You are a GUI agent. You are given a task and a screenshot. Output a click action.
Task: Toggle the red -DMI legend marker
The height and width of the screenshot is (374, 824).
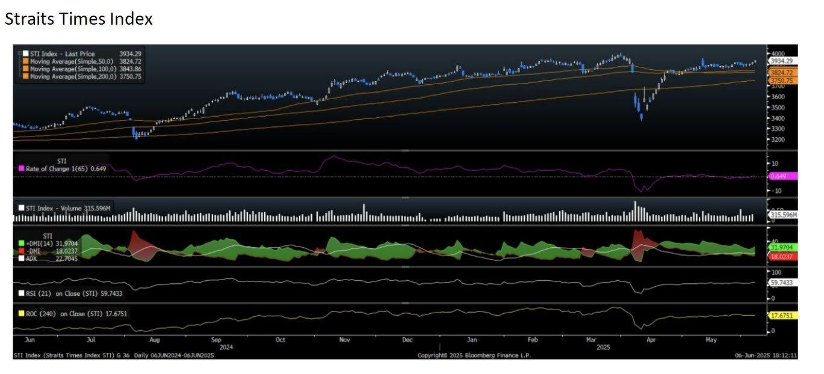[x=22, y=251]
